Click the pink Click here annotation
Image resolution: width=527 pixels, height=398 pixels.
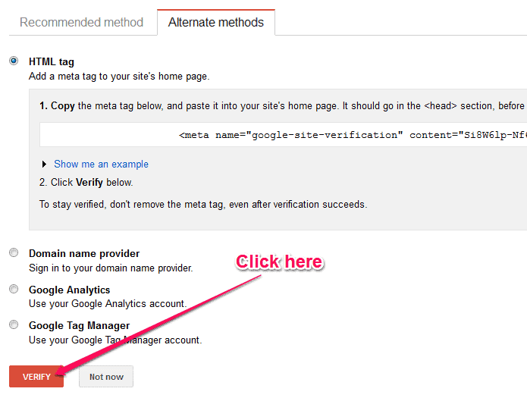(x=279, y=262)
